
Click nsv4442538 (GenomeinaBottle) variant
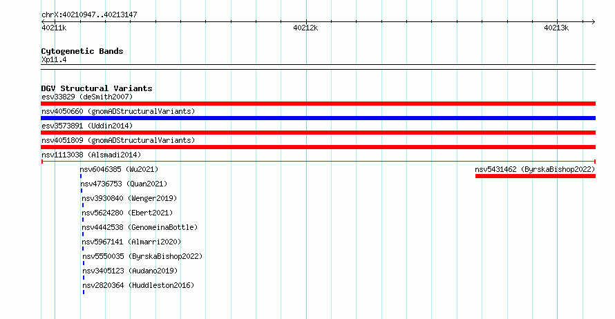(140, 227)
